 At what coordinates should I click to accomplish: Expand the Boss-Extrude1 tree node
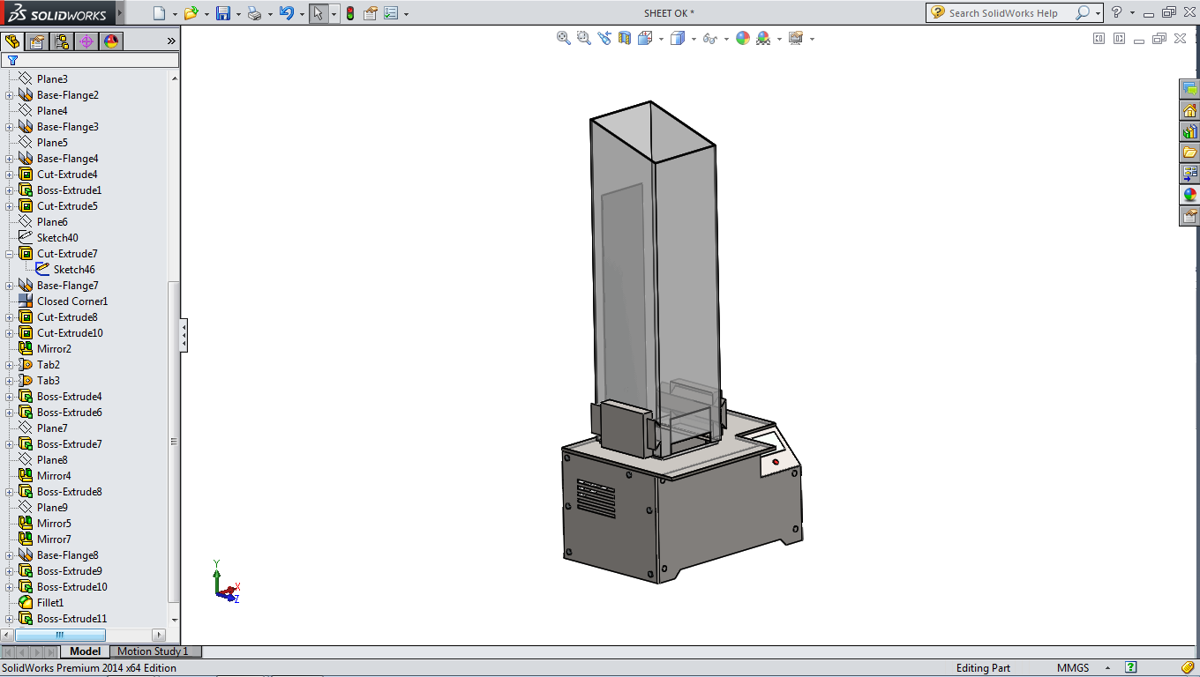tap(10, 190)
